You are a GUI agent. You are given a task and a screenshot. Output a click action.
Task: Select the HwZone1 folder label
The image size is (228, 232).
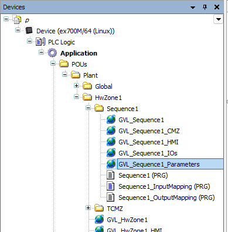108,98
